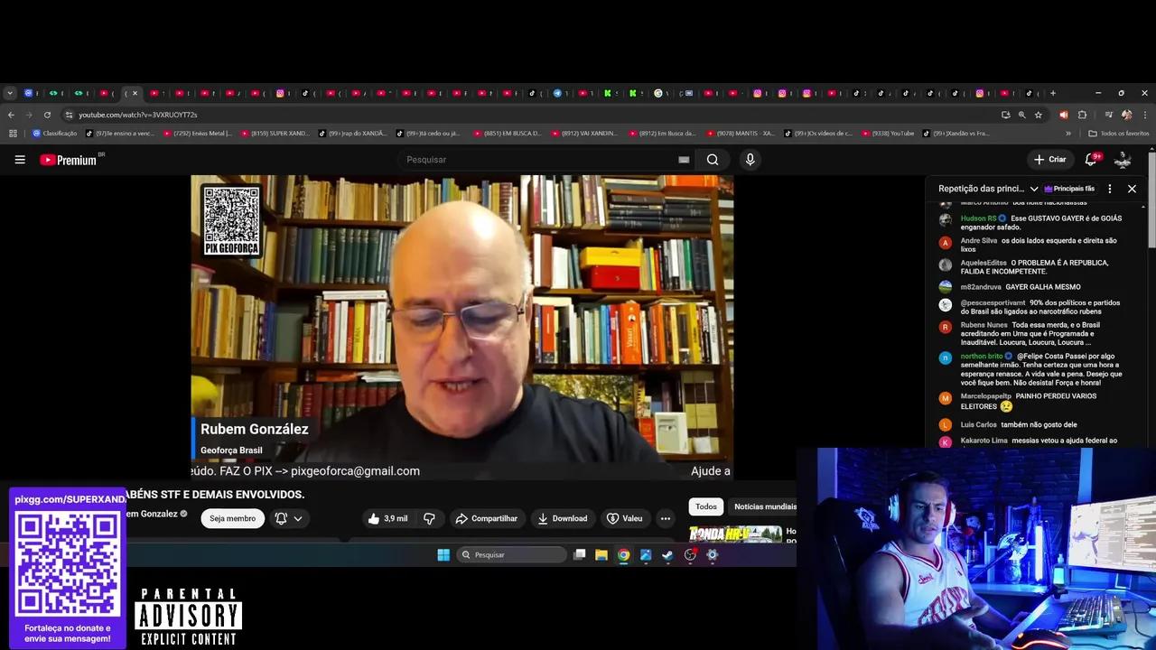1156x650 pixels.
Task: Click the address bar URL
Action: [137, 115]
